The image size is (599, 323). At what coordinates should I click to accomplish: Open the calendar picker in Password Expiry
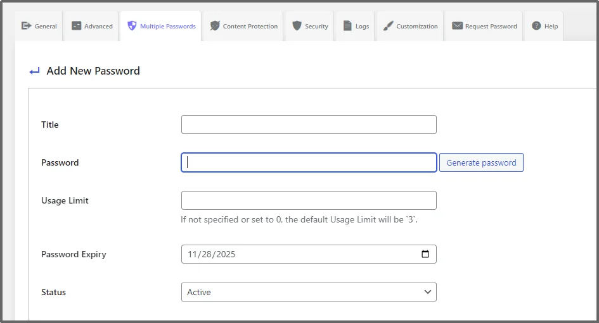coord(425,254)
